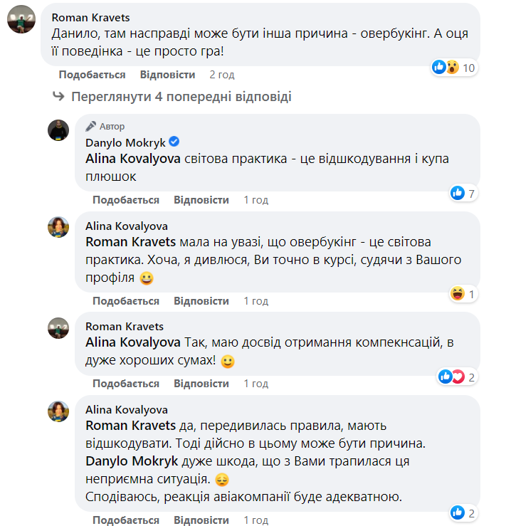Reply to Danylo Mokryk's comment
Screen dimensions: 506x526
click(201, 200)
